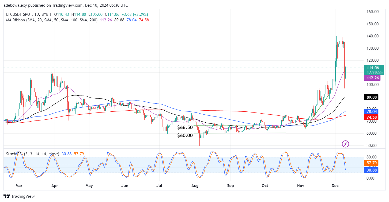Viewport: 389px width, 202px height.
Task: Click the Oct label on time axis
Action: pyautogui.click(x=265, y=185)
